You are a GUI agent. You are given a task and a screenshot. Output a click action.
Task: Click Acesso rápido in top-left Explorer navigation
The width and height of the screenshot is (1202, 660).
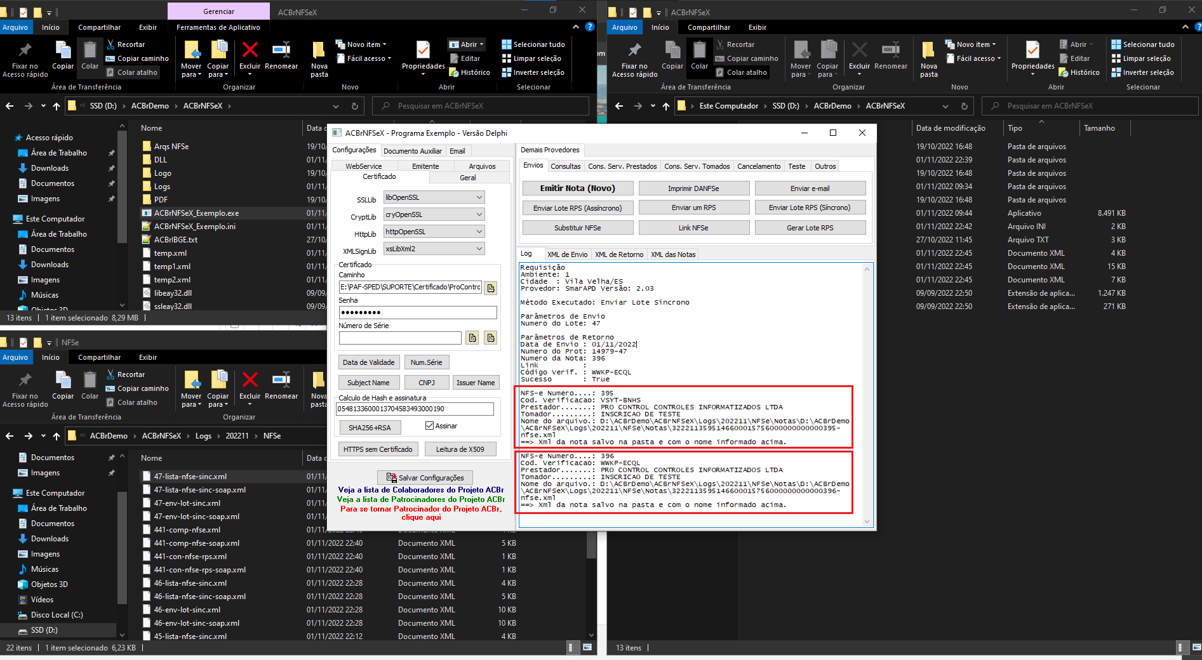[49, 138]
